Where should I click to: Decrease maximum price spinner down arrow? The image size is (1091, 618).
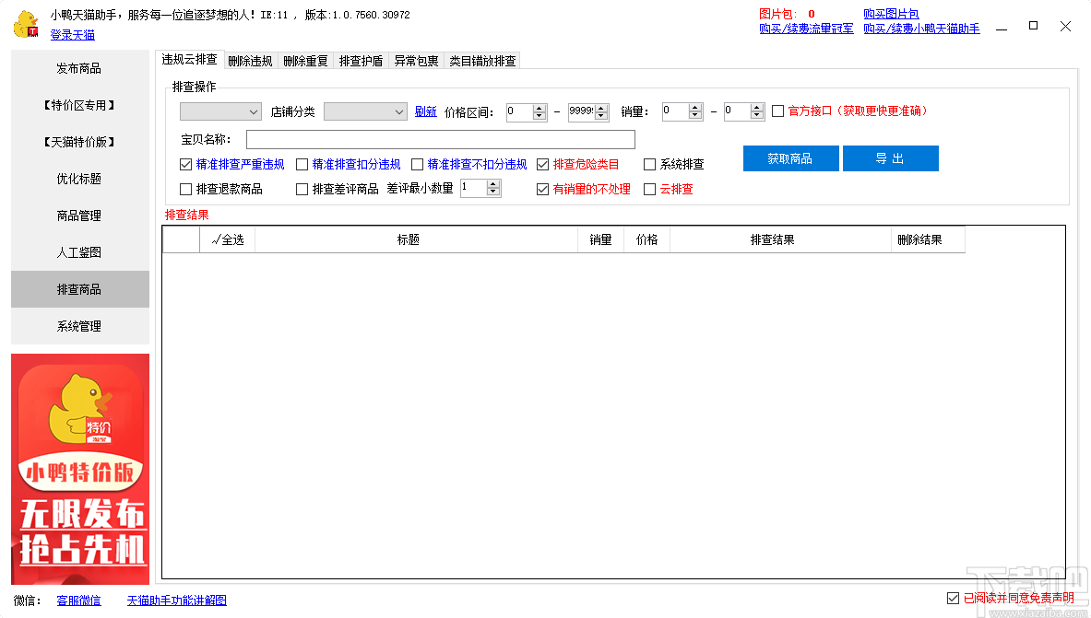coord(601,115)
